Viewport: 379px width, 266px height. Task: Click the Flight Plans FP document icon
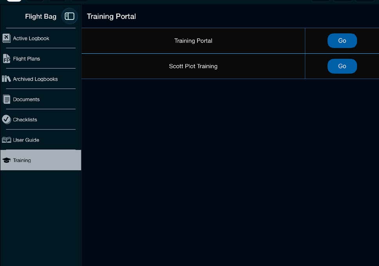click(7, 59)
